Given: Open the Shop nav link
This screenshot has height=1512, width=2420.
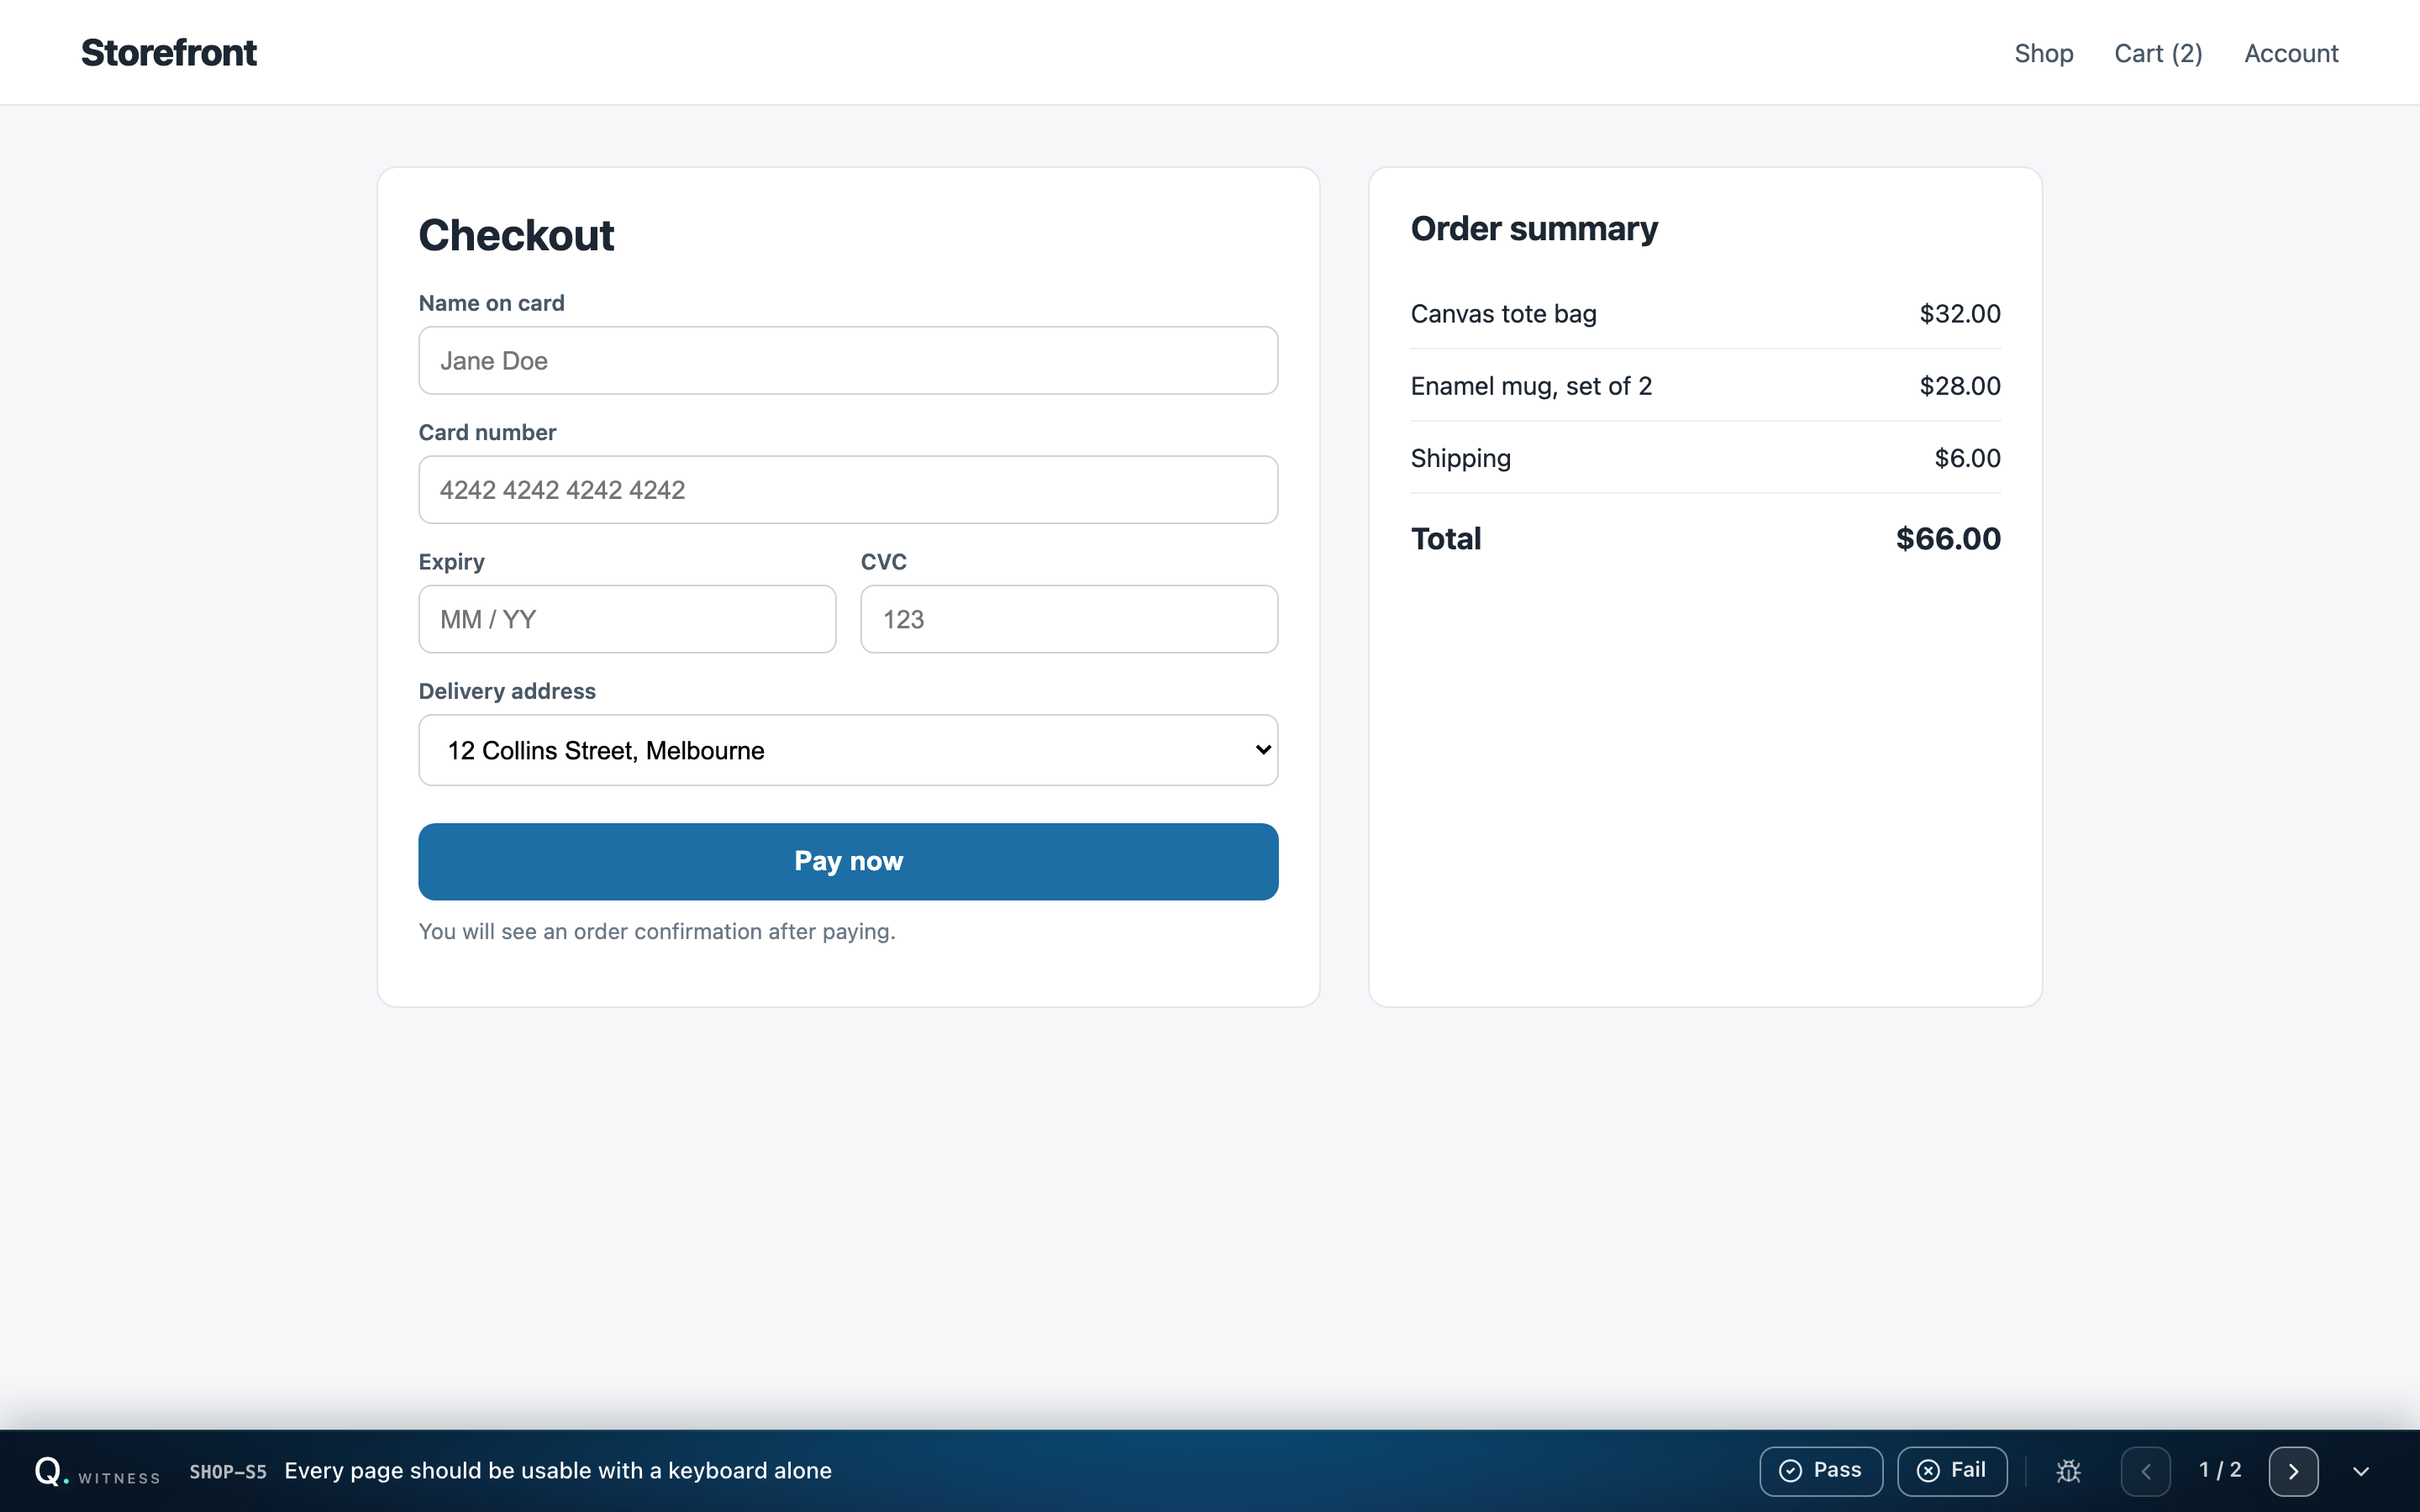Looking at the screenshot, I should coord(2043,53).
